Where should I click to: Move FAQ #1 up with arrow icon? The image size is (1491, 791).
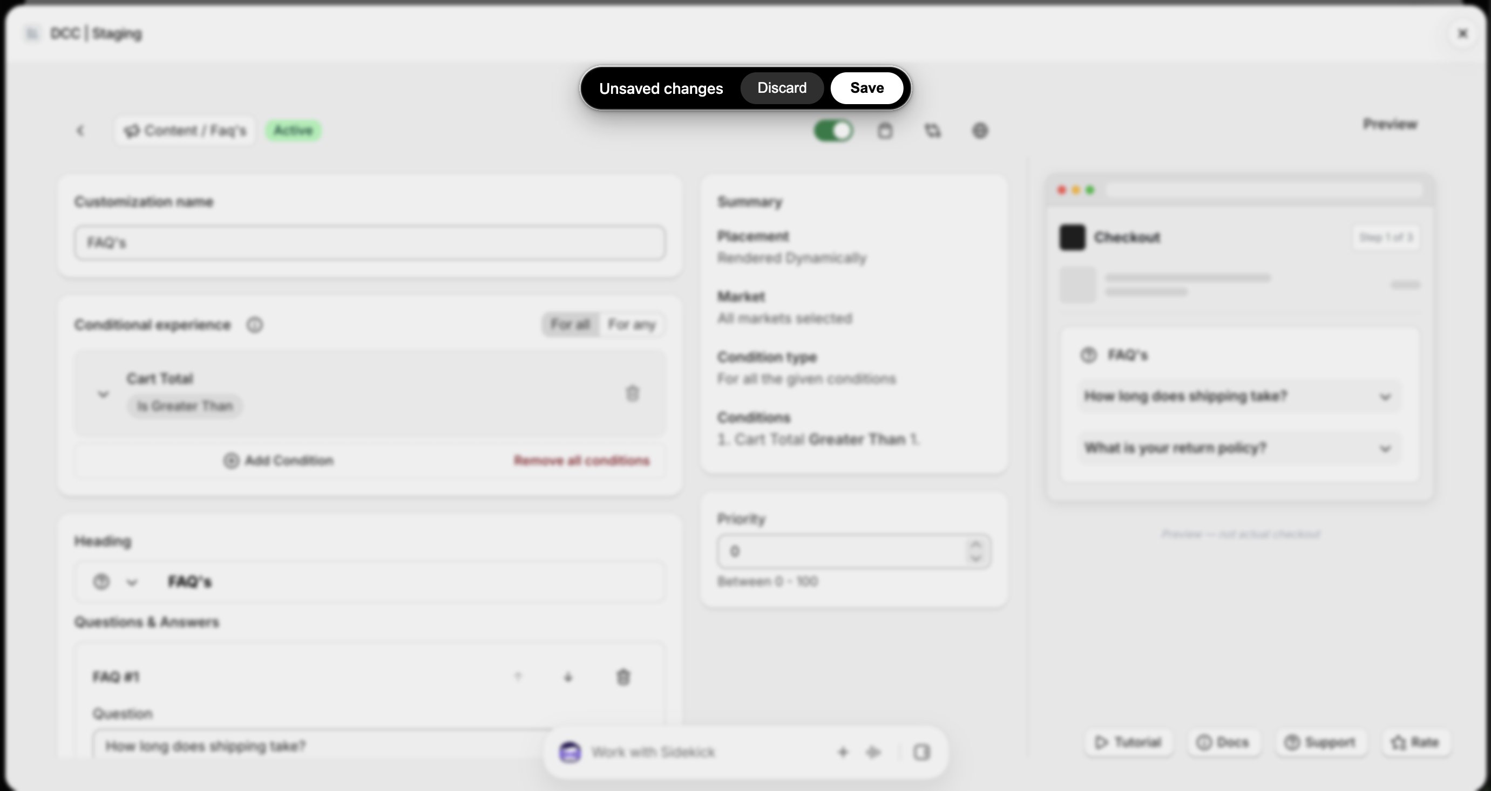point(518,677)
